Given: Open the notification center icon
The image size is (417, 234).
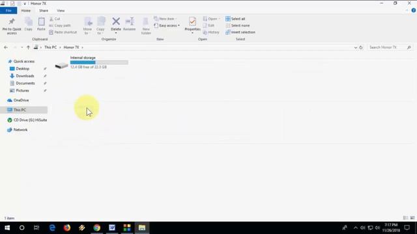Looking at the screenshot, I should click(x=407, y=227).
